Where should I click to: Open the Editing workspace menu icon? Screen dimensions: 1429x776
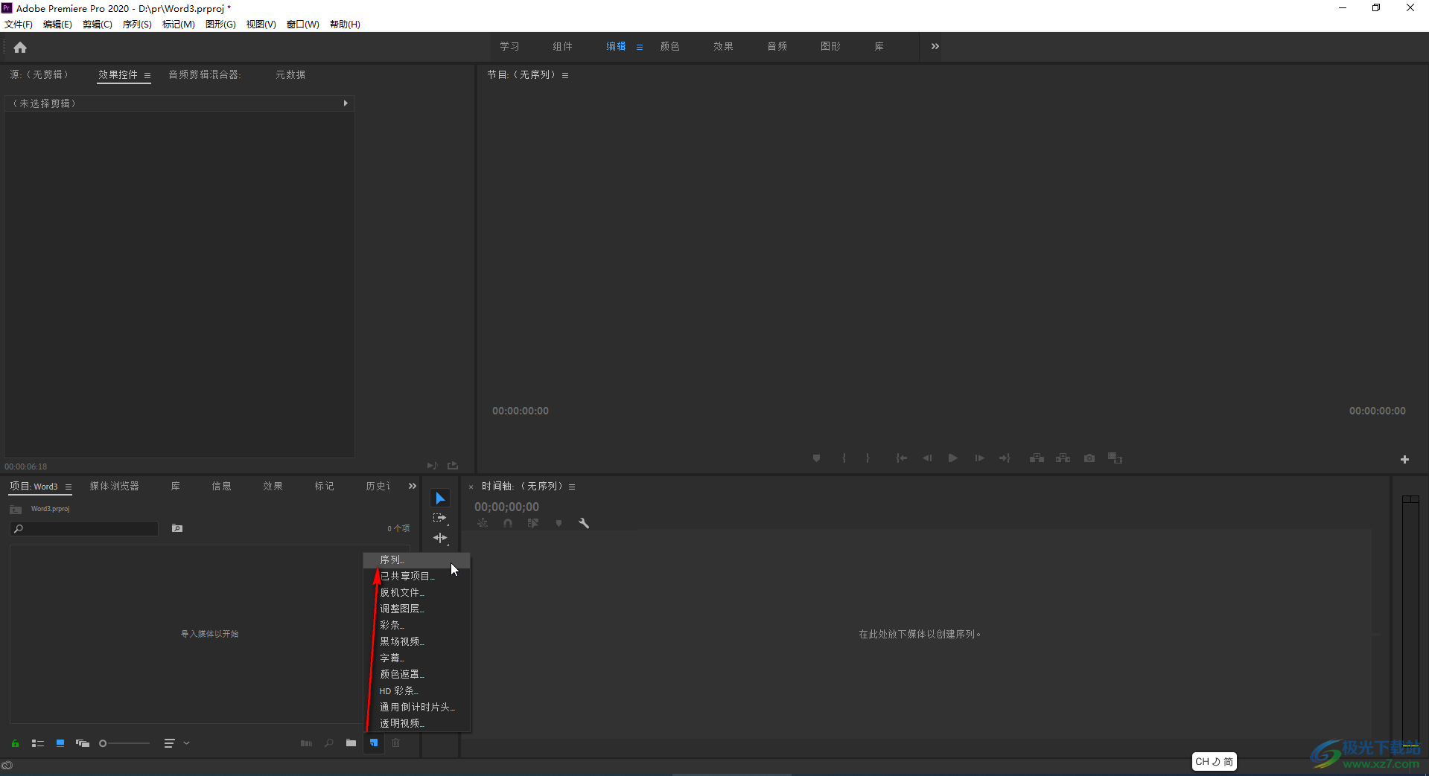640,47
